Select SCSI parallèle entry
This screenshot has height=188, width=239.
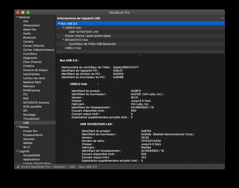pyautogui.click(x=32, y=107)
